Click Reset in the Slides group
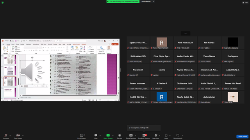The width and height of the screenshot is (250, 140). (18, 49)
